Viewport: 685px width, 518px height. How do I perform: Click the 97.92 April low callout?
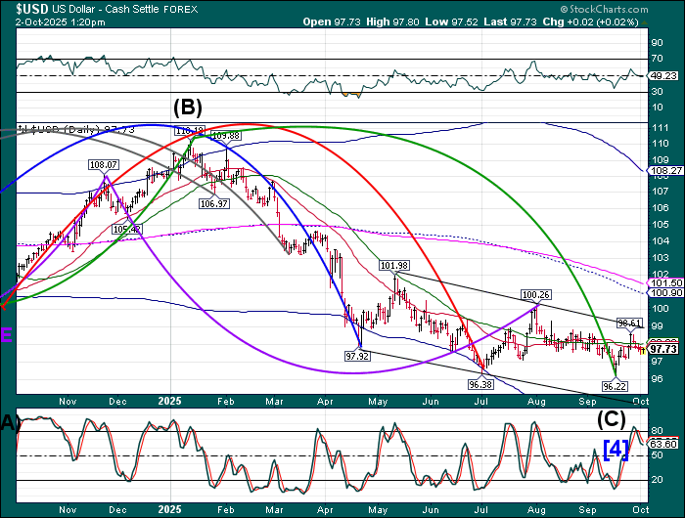tap(356, 357)
